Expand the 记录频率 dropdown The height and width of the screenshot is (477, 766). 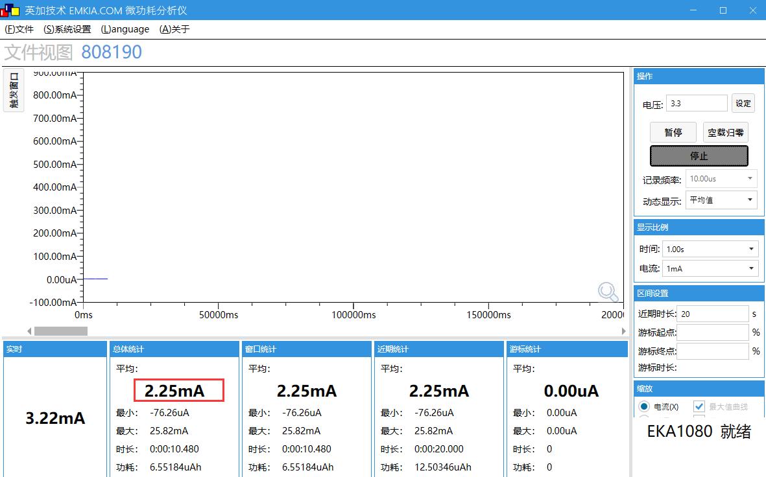721,179
